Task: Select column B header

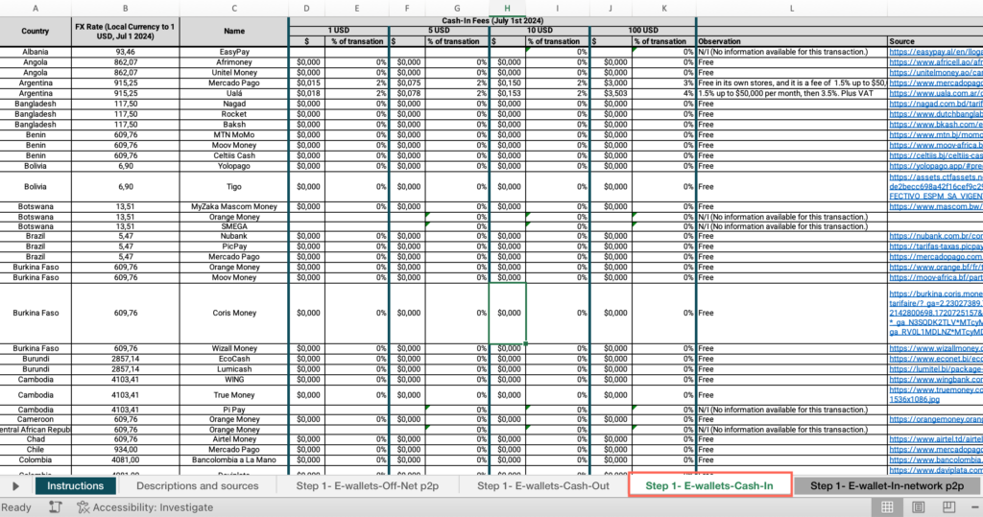Action: coord(126,8)
